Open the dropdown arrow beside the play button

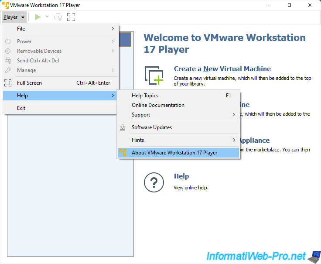click(47, 17)
